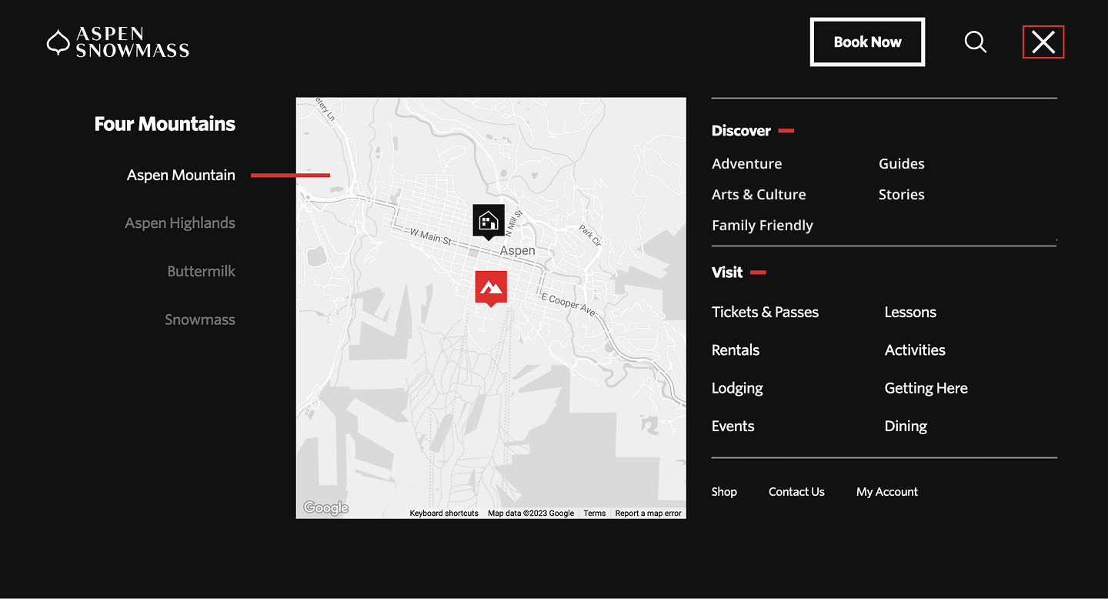
Task: Open Contact Us link
Action: click(796, 491)
